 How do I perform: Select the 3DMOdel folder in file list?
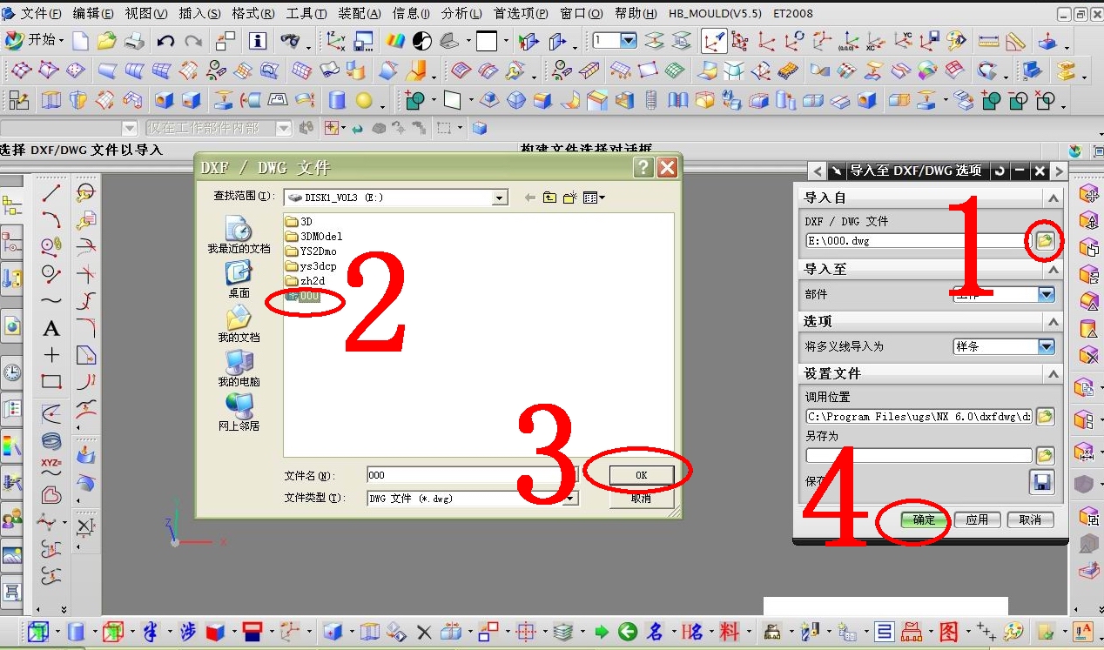[314, 236]
